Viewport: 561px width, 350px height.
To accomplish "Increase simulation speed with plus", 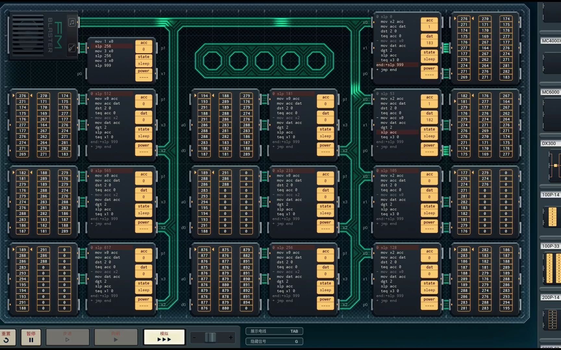I will [x=231, y=338].
